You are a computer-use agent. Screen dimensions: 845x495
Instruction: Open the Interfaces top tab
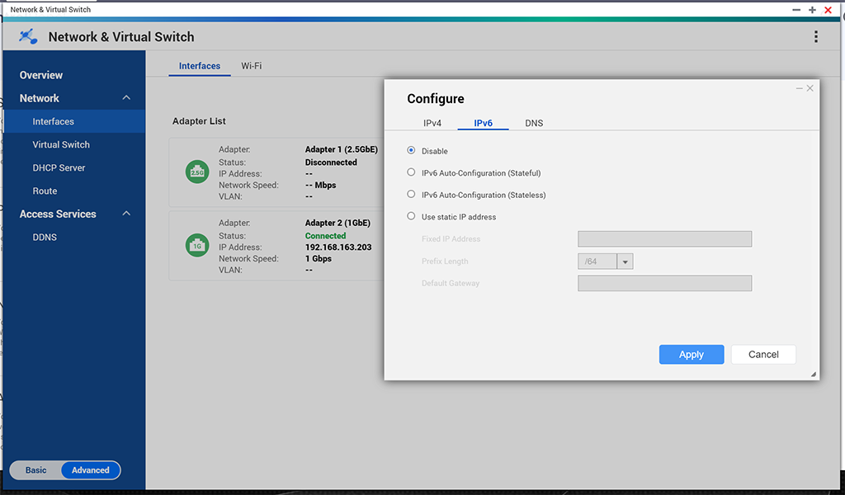[200, 66]
